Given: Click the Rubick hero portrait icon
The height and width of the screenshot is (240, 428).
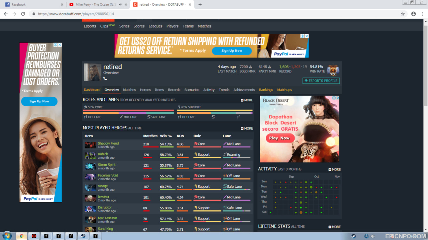Looking at the screenshot, I should [90, 156].
